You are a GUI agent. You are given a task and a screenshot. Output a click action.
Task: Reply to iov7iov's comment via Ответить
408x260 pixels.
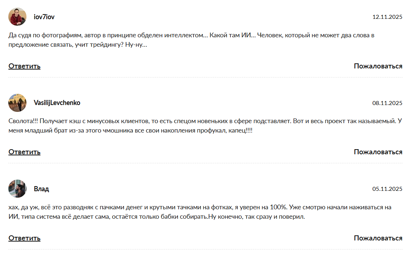point(24,66)
